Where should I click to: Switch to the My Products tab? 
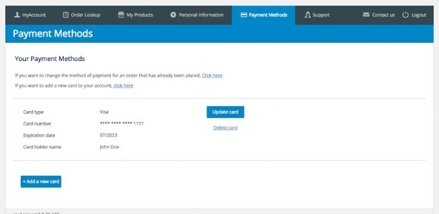pos(136,15)
